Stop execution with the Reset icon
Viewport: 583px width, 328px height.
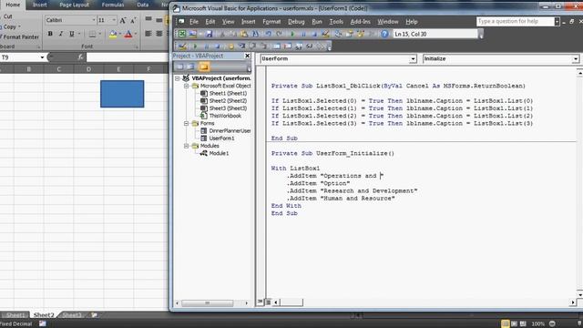314,34
